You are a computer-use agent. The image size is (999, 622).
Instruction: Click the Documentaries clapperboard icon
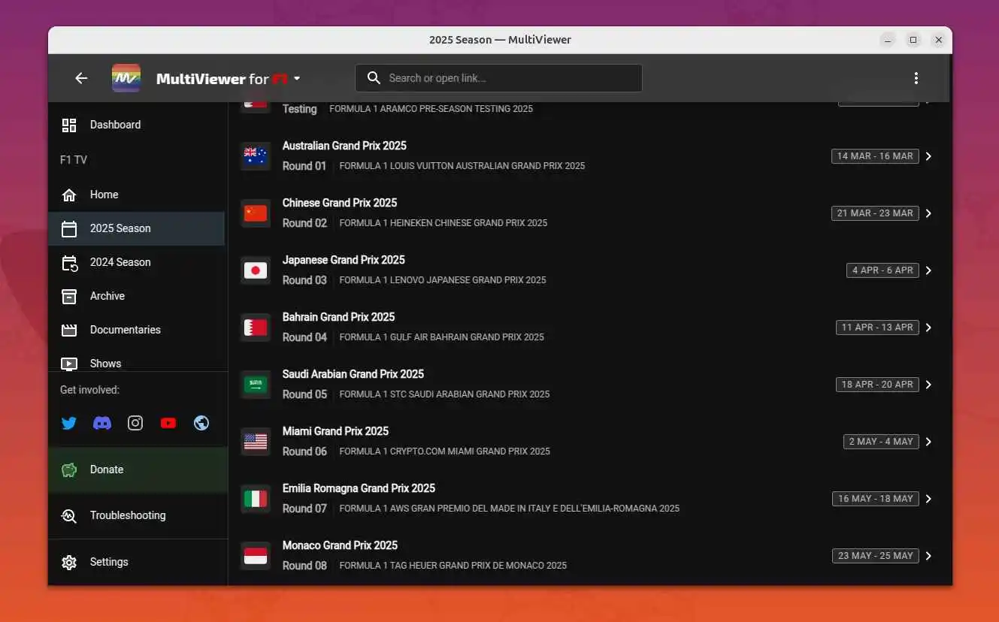point(69,330)
